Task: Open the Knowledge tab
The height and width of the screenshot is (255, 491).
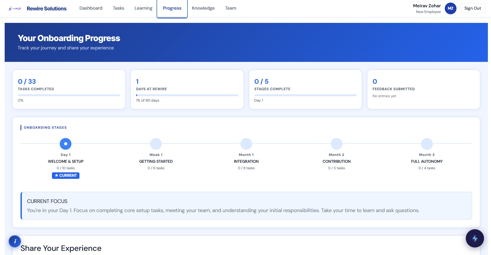Action: click(x=203, y=8)
